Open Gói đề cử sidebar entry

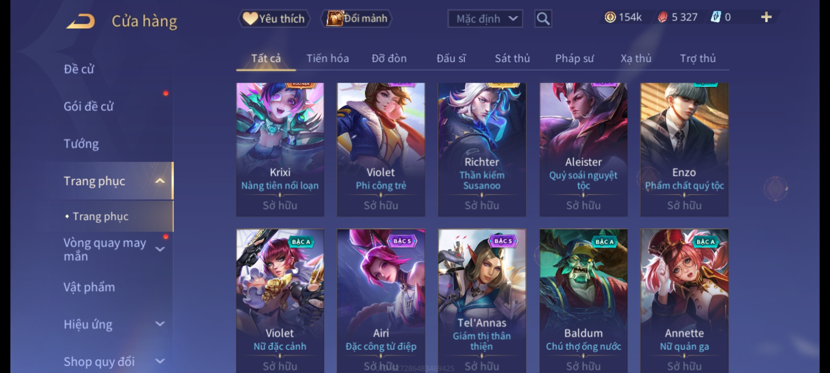pyautogui.click(x=89, y=106)
